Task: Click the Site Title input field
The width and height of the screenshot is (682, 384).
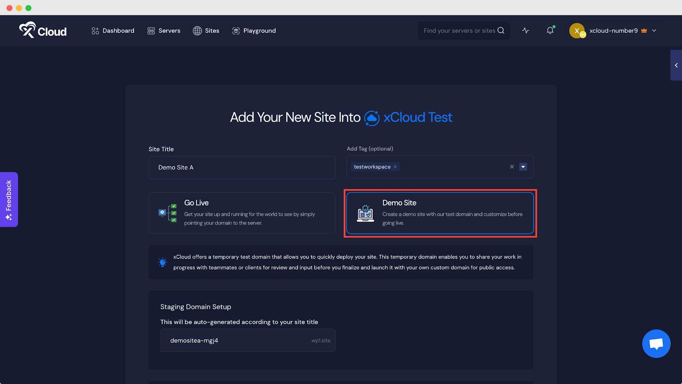Action: 242,167
